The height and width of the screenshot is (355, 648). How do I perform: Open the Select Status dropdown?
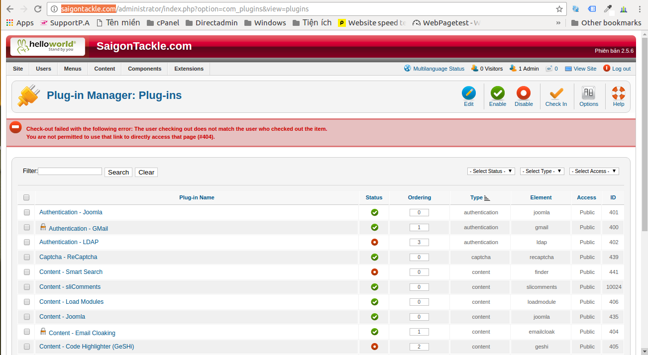tap(491, 171)
